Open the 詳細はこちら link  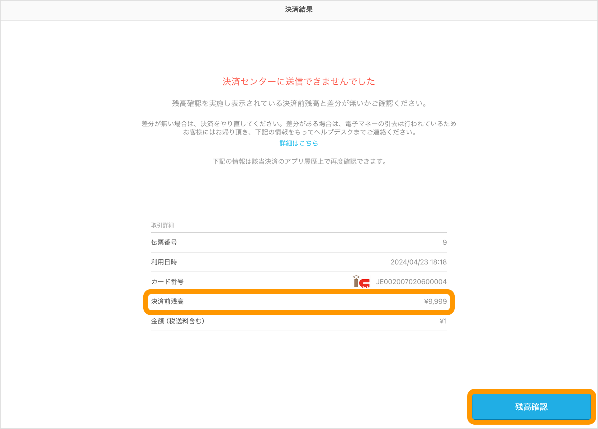(x=299, y=143)
